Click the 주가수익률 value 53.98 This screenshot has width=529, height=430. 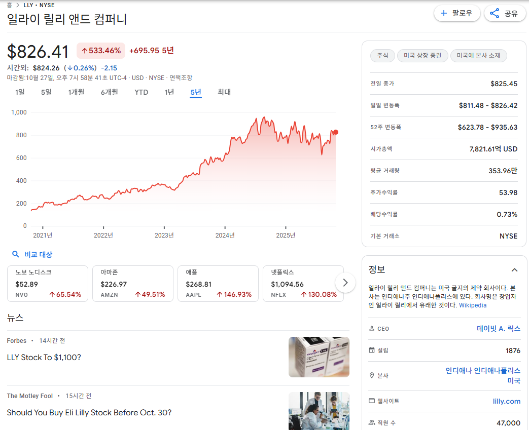click(508, 192)
